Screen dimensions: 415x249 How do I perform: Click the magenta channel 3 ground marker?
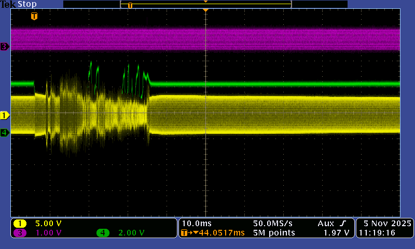coord(5,47)
